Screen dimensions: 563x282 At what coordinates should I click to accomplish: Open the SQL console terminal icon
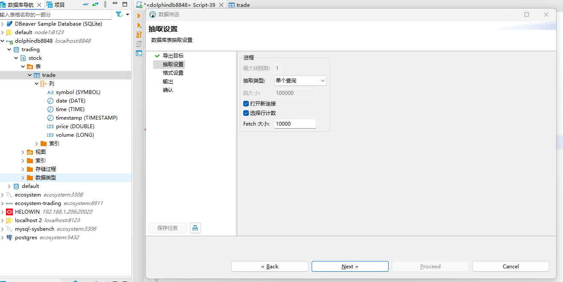pyautogui.click(x=139, y=53)
